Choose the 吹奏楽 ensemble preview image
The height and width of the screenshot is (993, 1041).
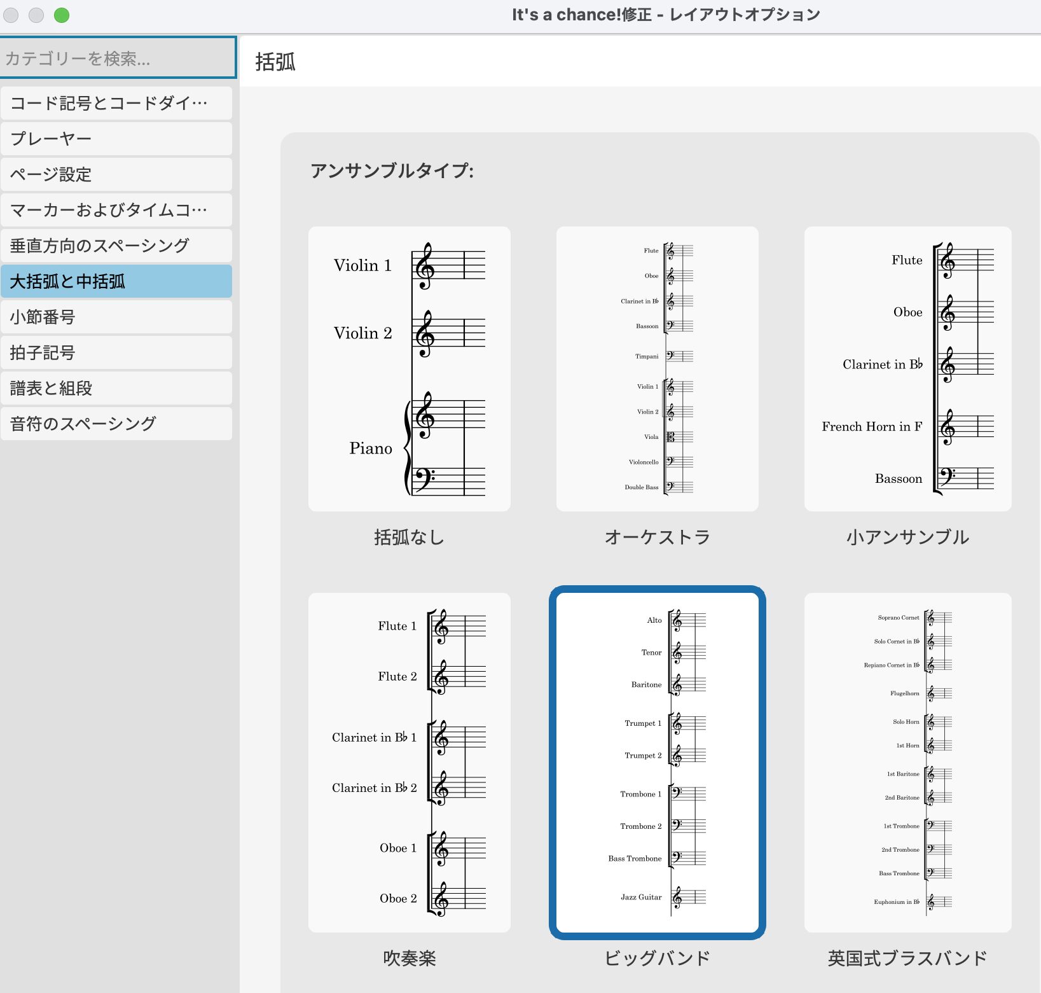click(409, 762)
